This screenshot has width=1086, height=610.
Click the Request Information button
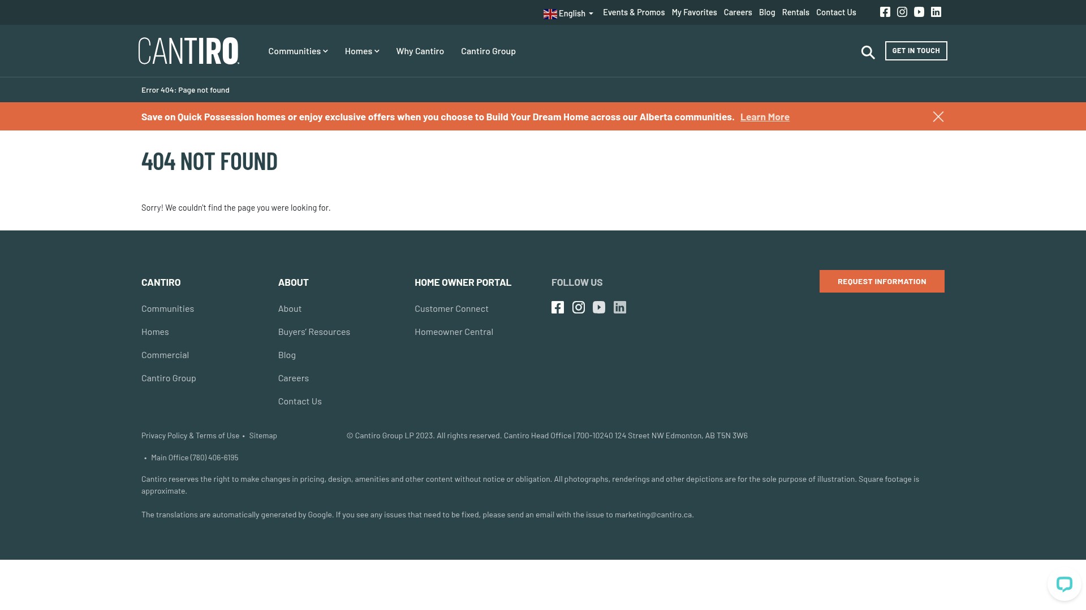point(882,281)
